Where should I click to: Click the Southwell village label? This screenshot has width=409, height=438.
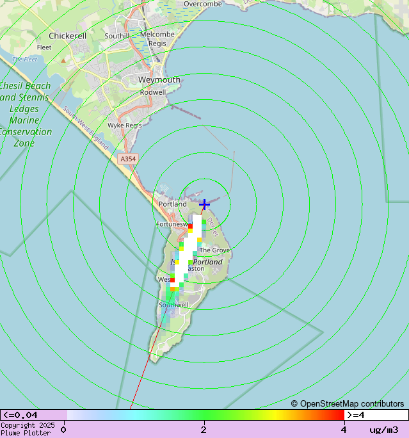(x=173, y=305)
